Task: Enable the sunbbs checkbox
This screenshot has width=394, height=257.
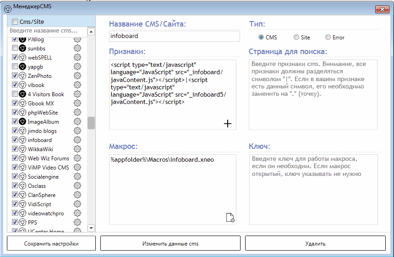Action: pyautogui.click(x=15, y=48)
